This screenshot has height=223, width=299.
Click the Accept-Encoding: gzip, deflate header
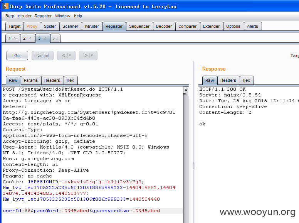point(49,141)
